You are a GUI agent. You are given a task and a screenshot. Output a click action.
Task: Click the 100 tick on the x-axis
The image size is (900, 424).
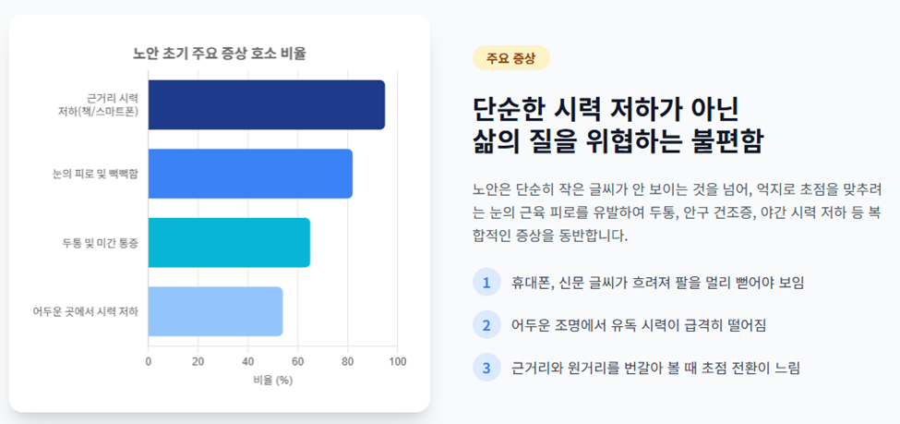(x=397, y=362)
